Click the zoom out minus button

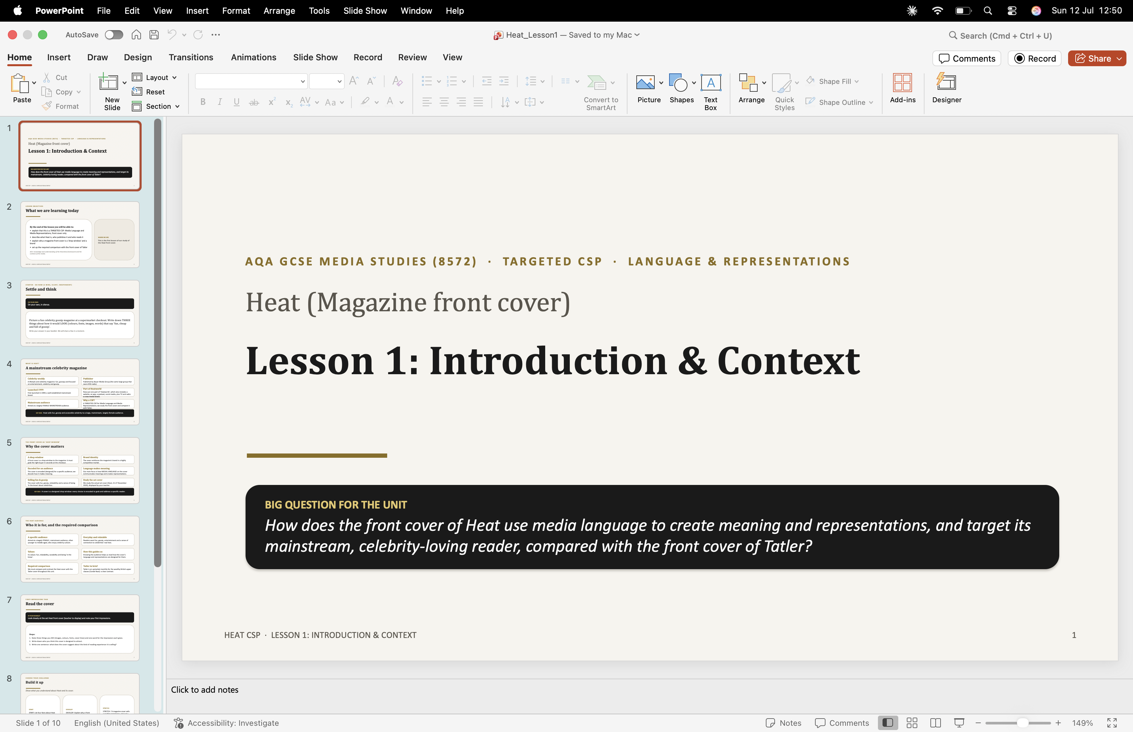click(978, 722)
